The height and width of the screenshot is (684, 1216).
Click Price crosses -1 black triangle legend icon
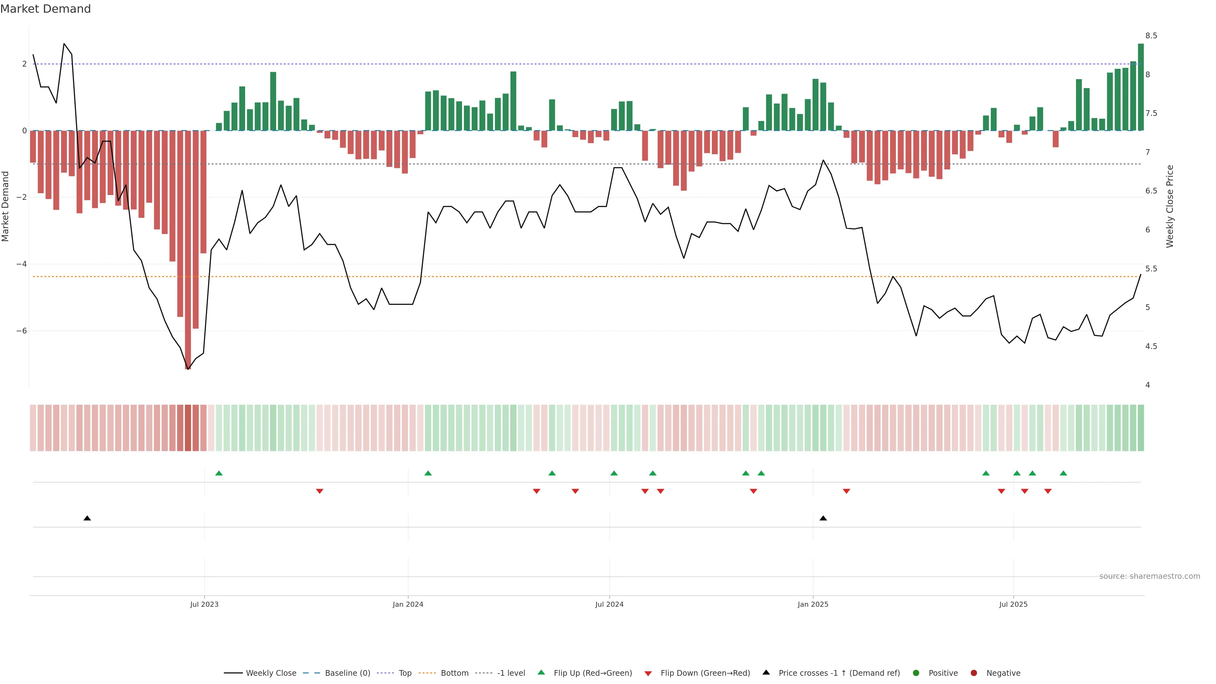point(766,673)
